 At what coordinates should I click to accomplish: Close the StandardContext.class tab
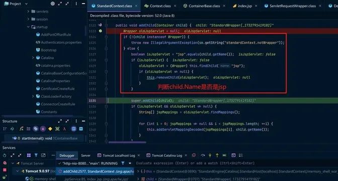click(136, 6)
